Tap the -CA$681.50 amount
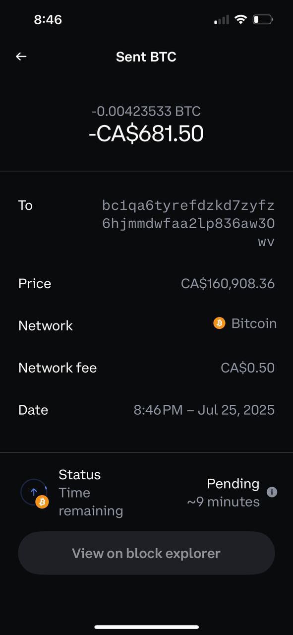 [146, 134]
